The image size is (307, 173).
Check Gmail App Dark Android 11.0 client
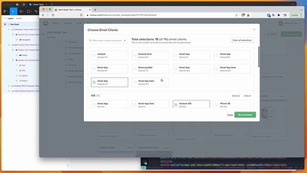135,82
